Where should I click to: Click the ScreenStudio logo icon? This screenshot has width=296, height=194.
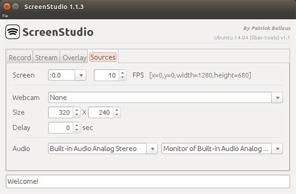coord(12,32)
